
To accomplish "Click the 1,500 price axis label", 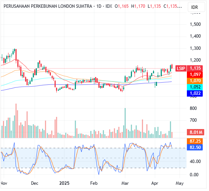I will (x=195, y=24).
